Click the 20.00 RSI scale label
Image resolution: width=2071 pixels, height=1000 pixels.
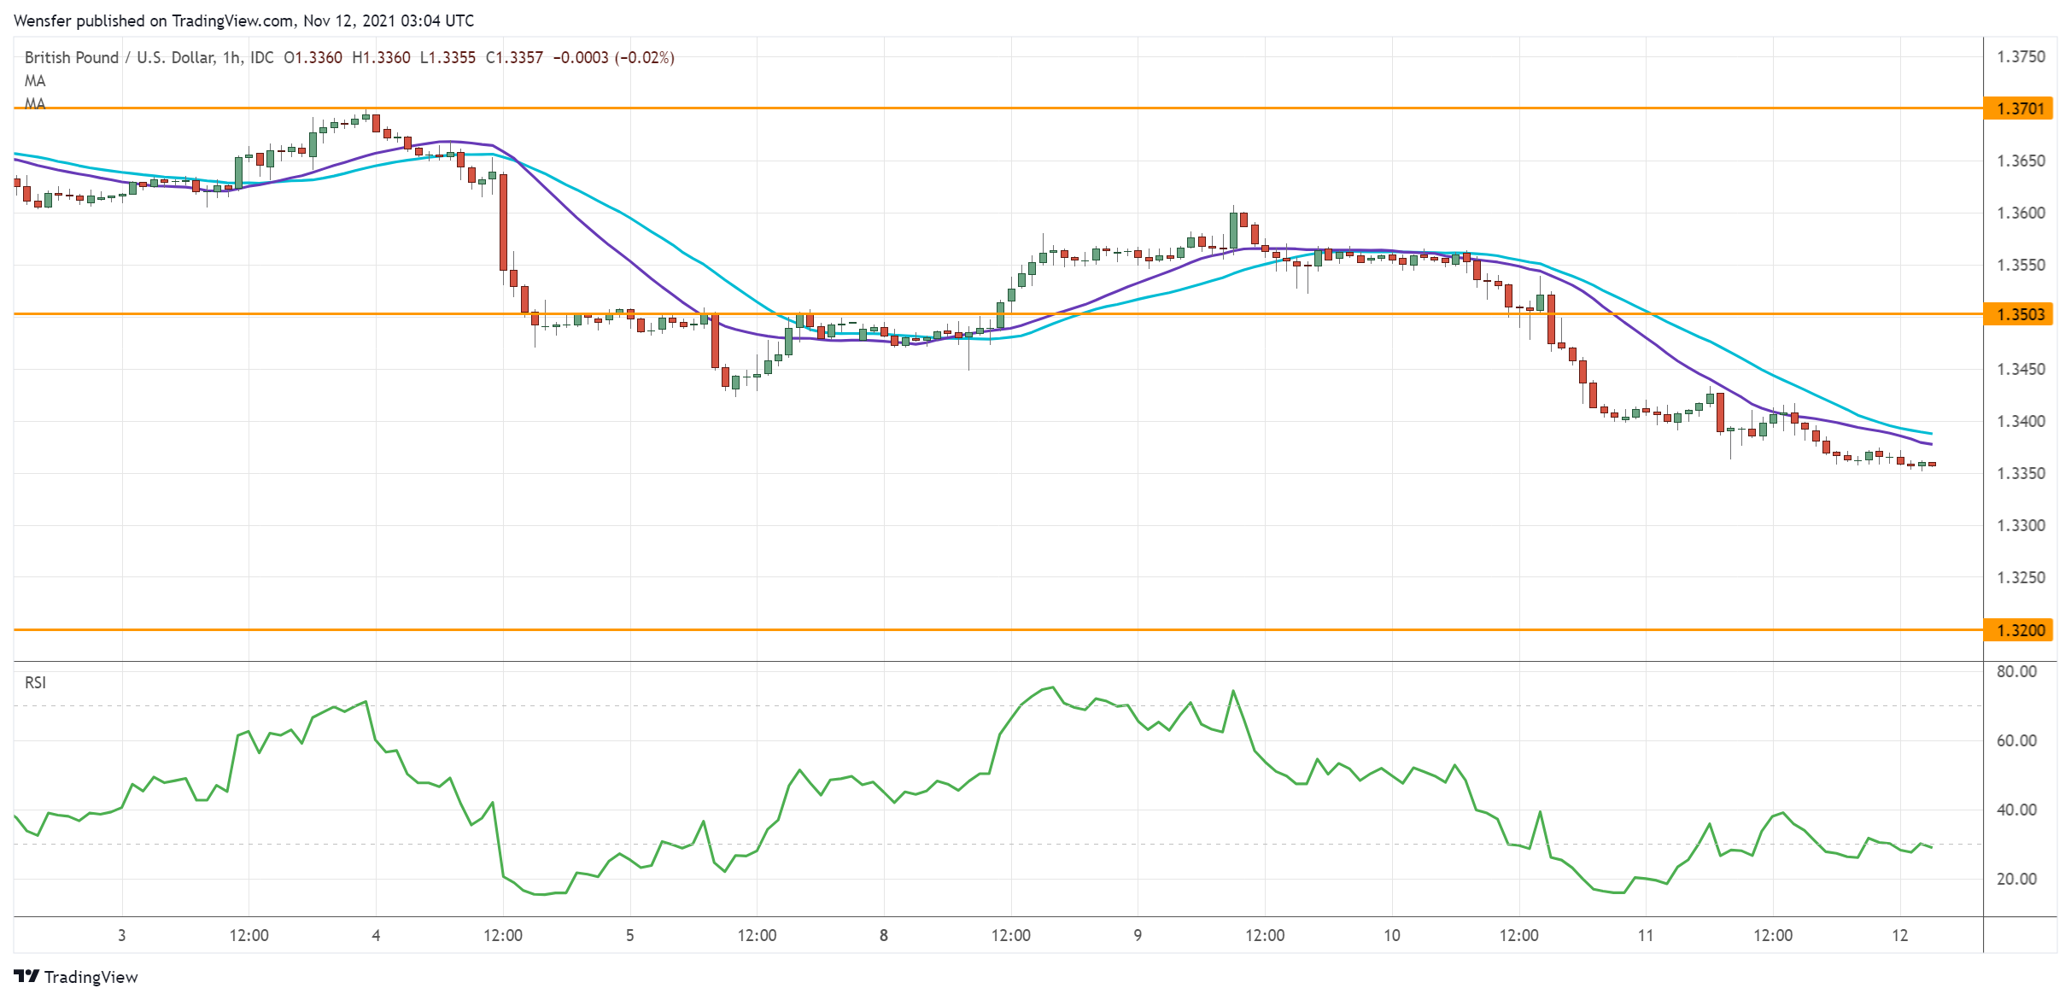pyautogui.click(x=2016, y=879)
